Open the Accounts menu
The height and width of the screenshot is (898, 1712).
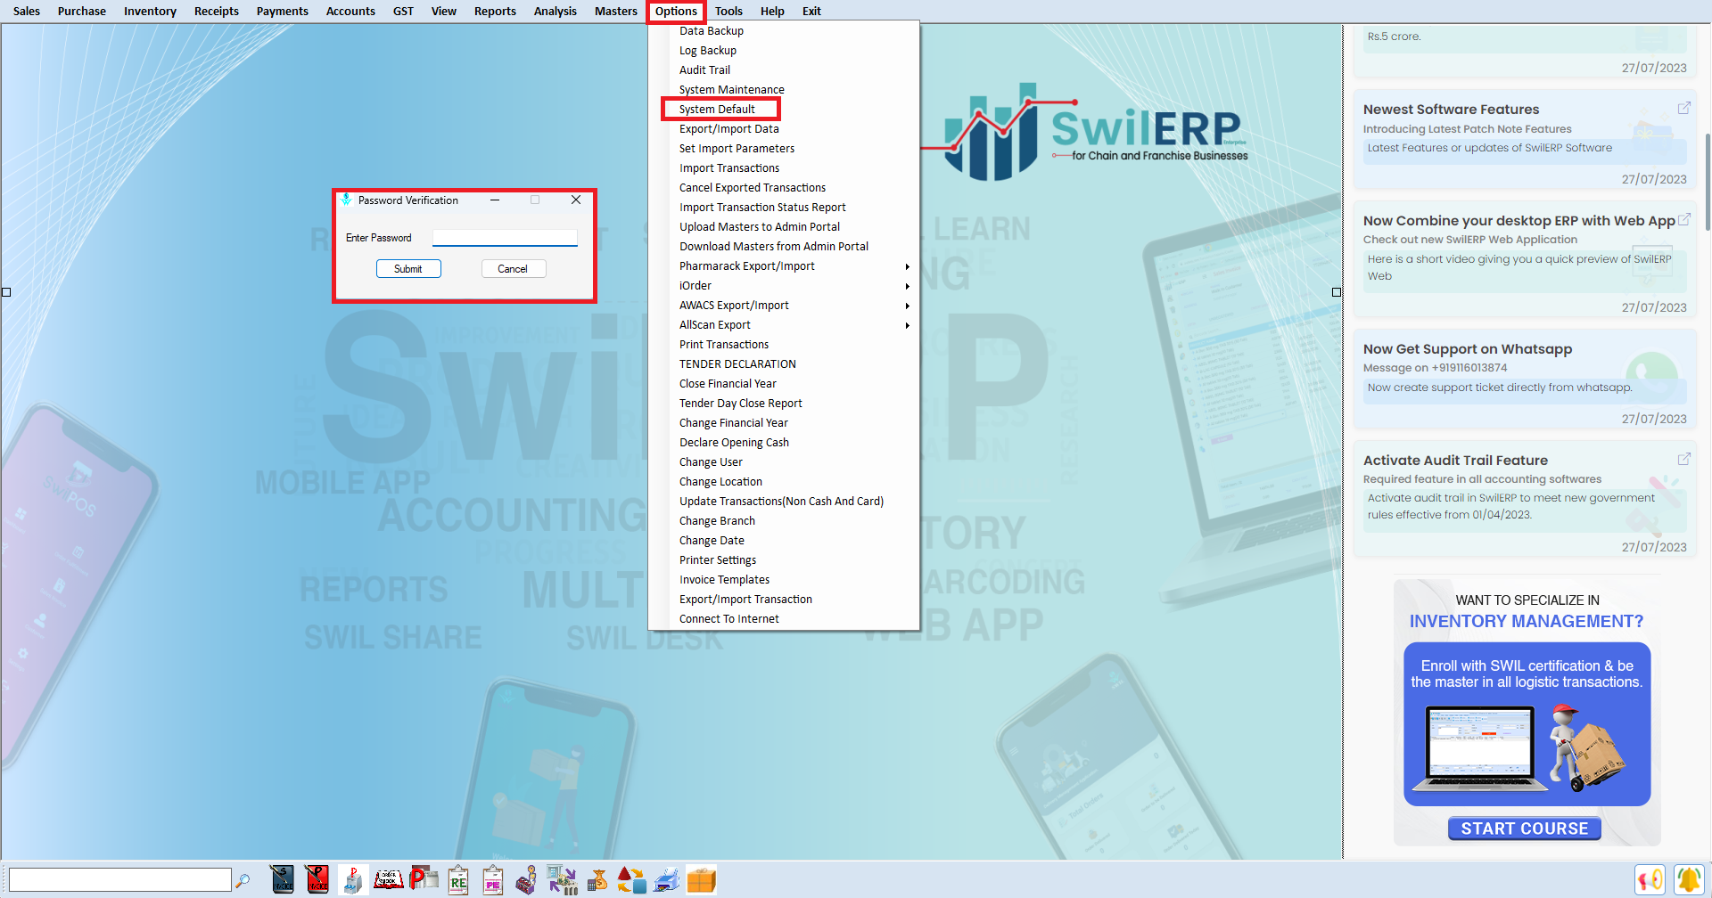click(350, 12)
